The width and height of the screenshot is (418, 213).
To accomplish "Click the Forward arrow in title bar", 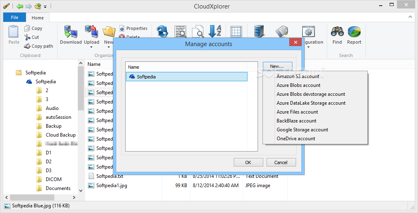I will coord(28,6).
